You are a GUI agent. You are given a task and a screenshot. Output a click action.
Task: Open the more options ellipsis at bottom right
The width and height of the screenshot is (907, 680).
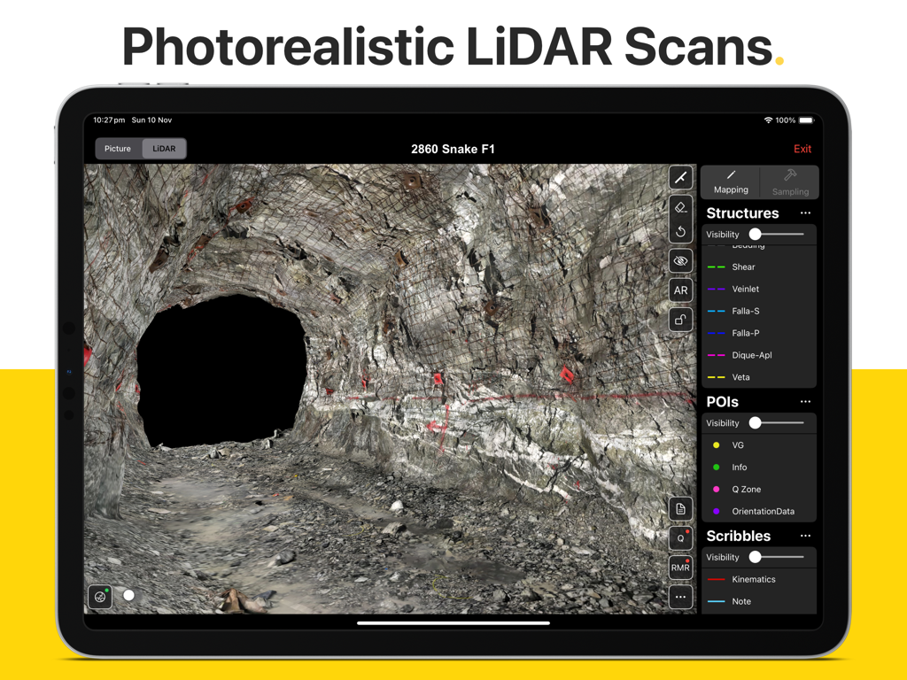pos(680,596)
